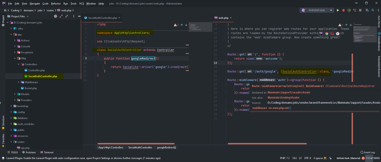Switch to the SocialAuthController.php editor tab
The width and height of the screenshot is (381, 162).
coord(102,18)
